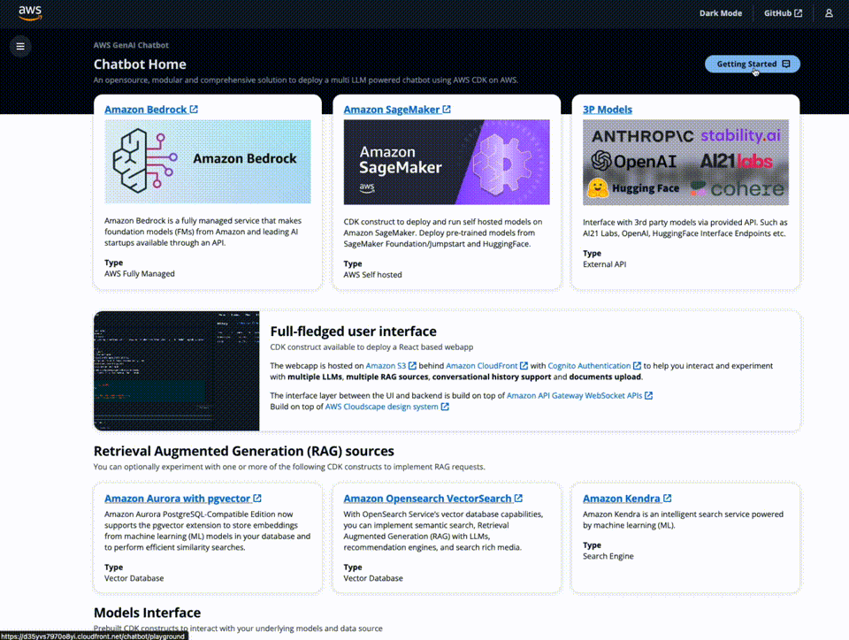Click the Models Interface heading
Image resolution: width=849 pixels, height=640 pixels.
(148, 613)
